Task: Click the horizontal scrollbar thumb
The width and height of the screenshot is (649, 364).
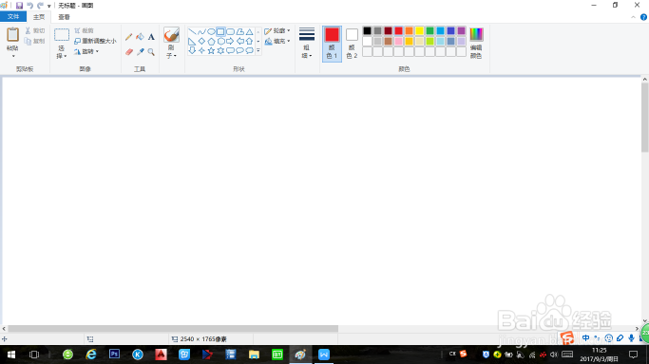Action: tap(173, 329)
